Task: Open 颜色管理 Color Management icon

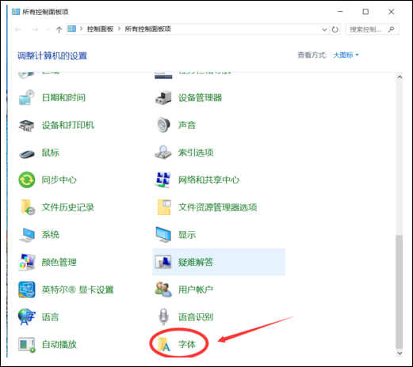Action: (x=27, y=262)
